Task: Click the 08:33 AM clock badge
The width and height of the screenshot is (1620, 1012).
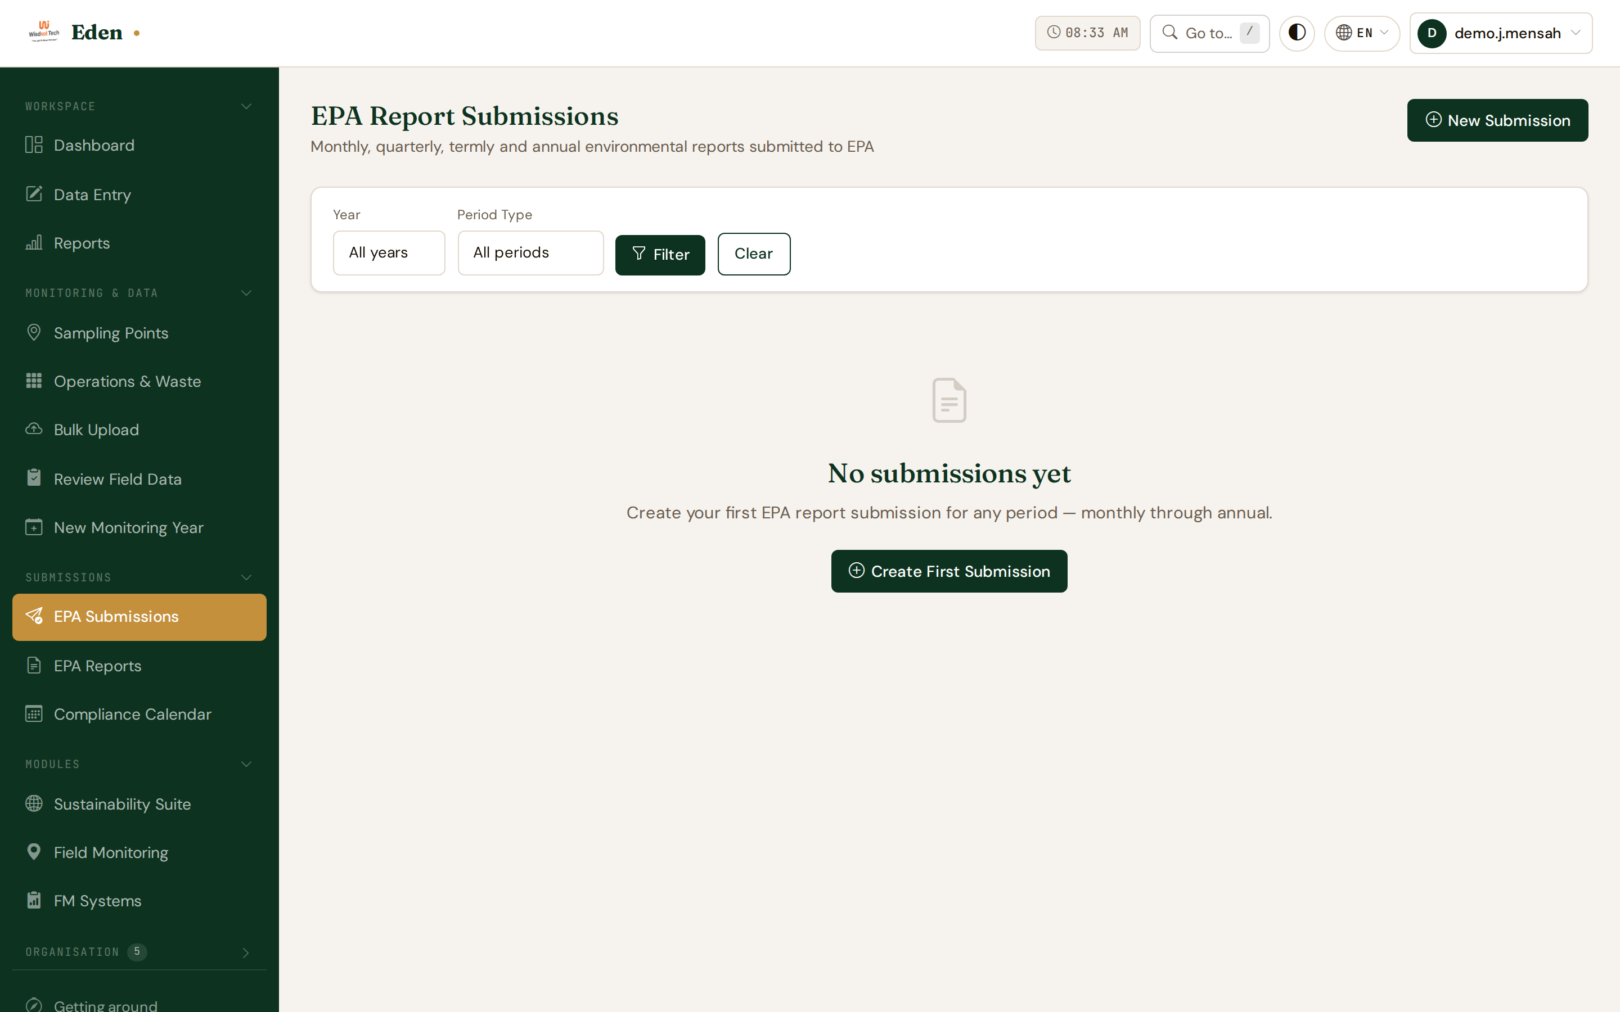Action: (x=1088, y=33)
